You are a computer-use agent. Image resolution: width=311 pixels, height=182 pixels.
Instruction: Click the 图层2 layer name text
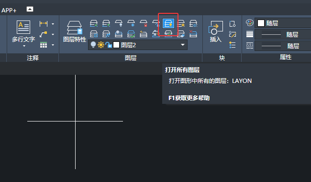tap(128, 45)
